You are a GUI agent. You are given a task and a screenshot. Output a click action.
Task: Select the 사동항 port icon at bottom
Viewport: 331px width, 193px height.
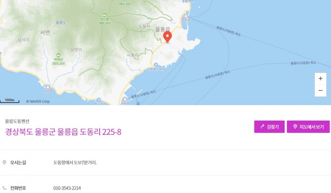(125, 99)
